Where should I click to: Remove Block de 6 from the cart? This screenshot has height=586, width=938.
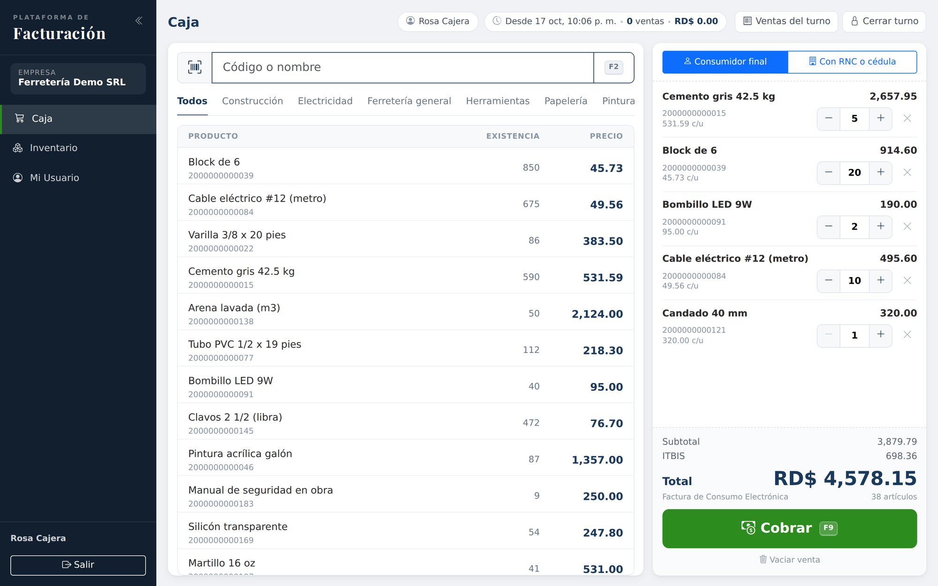click(x=907, y=173)
